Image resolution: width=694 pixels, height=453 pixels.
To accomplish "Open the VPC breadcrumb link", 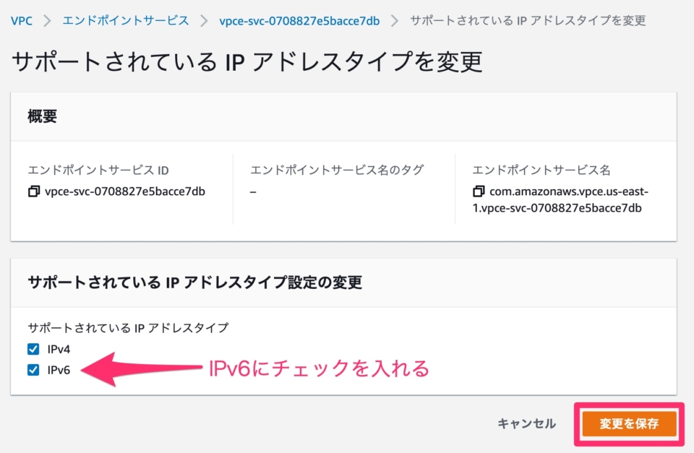I will pyautogui.click(x=20, y=21).
